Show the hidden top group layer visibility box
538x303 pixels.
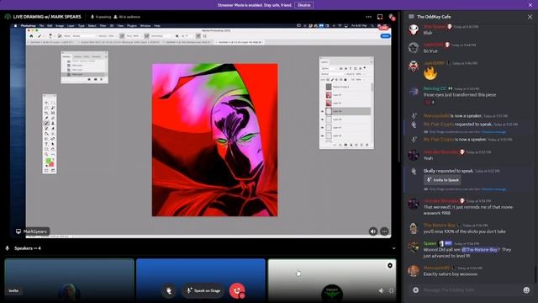coord(322,87)
